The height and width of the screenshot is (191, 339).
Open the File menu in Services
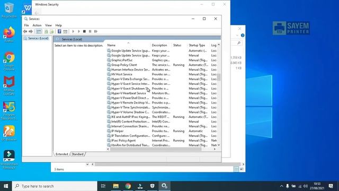pyautogui.click(x=26, y=25)
